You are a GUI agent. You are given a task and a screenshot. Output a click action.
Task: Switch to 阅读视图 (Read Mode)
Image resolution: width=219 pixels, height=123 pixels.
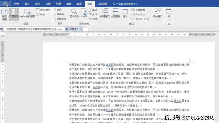point(4,15)
